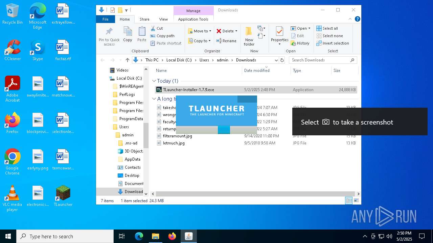Image resolution: width=433 pixels, height=243 pixels.
Task: Open Google Chrome desktop shortcut
Action: [x=13, y=162]
